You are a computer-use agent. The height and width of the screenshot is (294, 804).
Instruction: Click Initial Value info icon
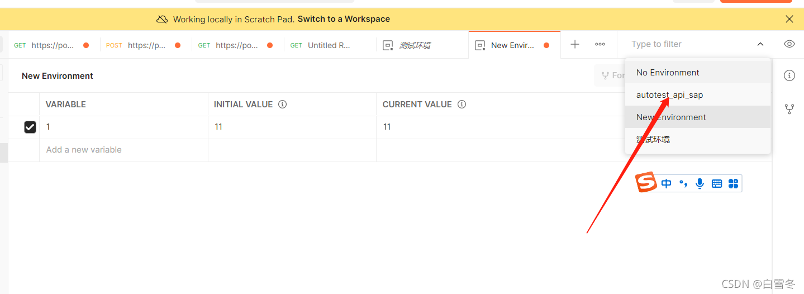click(x=283, y=105)
